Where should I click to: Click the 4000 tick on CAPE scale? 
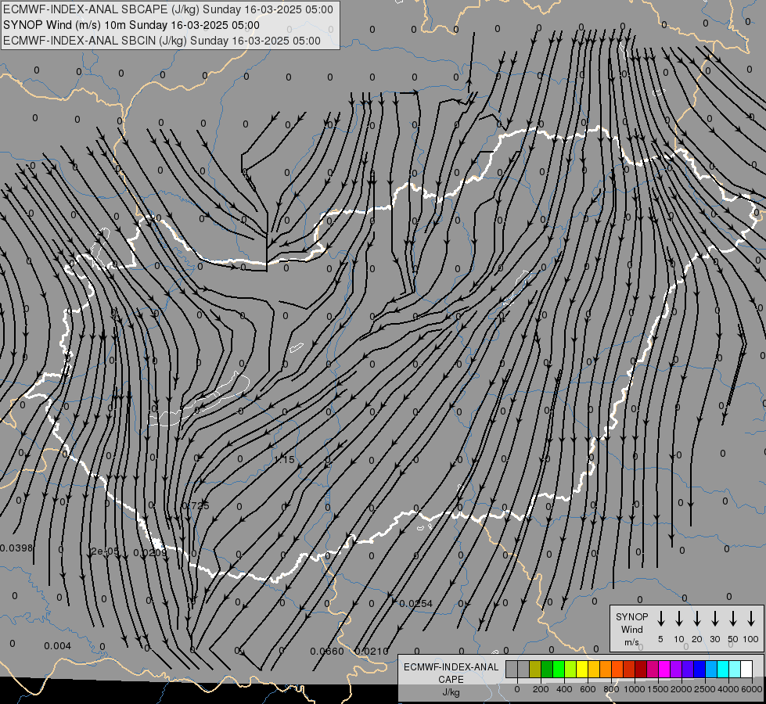(728, 689)
